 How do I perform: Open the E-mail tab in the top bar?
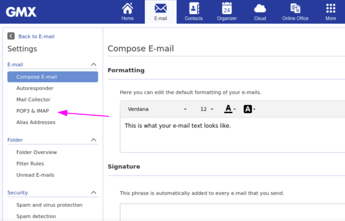tap(160, 12)
